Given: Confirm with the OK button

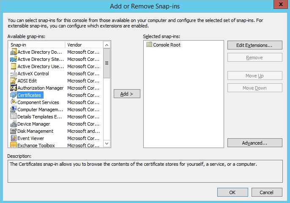Looking at the screenshot, I should (x=232, y=192).
